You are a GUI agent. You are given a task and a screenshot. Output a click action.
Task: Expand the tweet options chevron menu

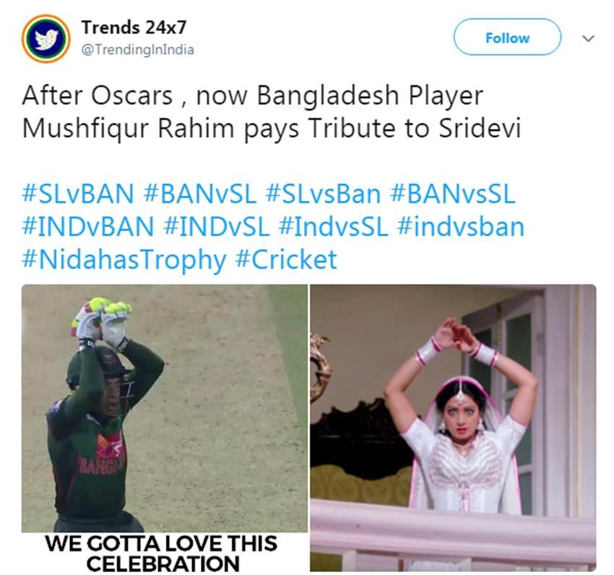588,38
